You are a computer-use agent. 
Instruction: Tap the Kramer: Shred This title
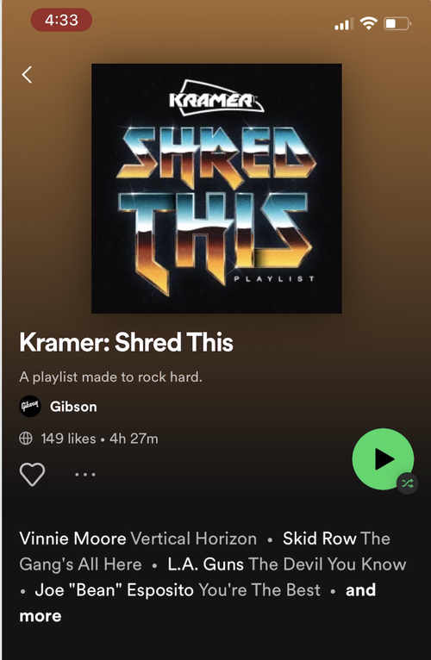(126, 342)
